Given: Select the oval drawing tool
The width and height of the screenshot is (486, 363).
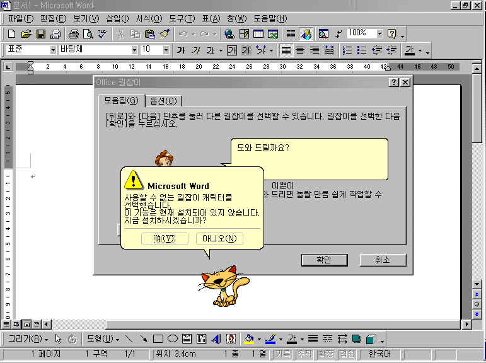Looking at the screenshot, I should point(173,339).
